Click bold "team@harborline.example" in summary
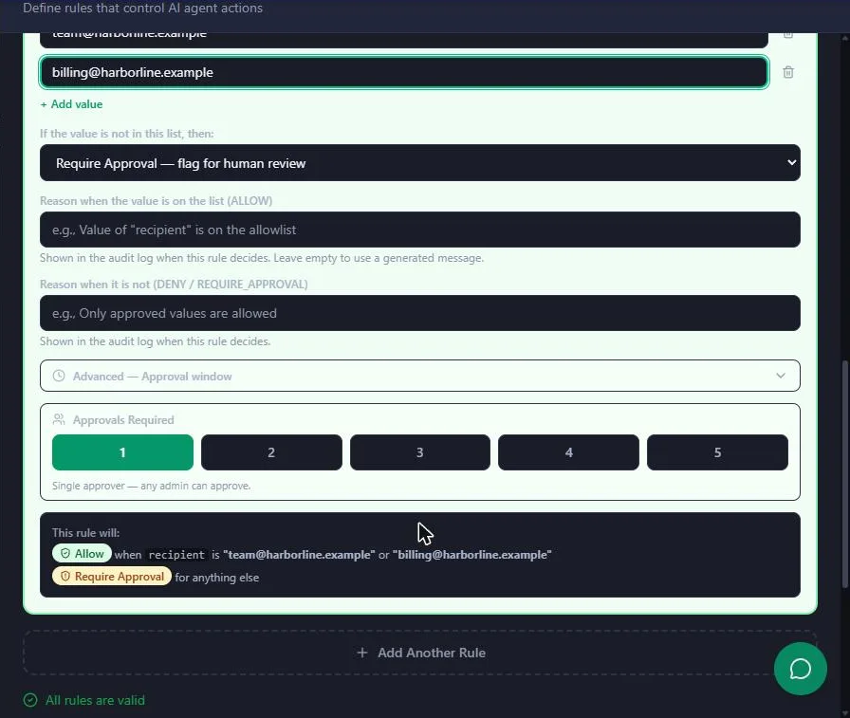 click(299, 555)
